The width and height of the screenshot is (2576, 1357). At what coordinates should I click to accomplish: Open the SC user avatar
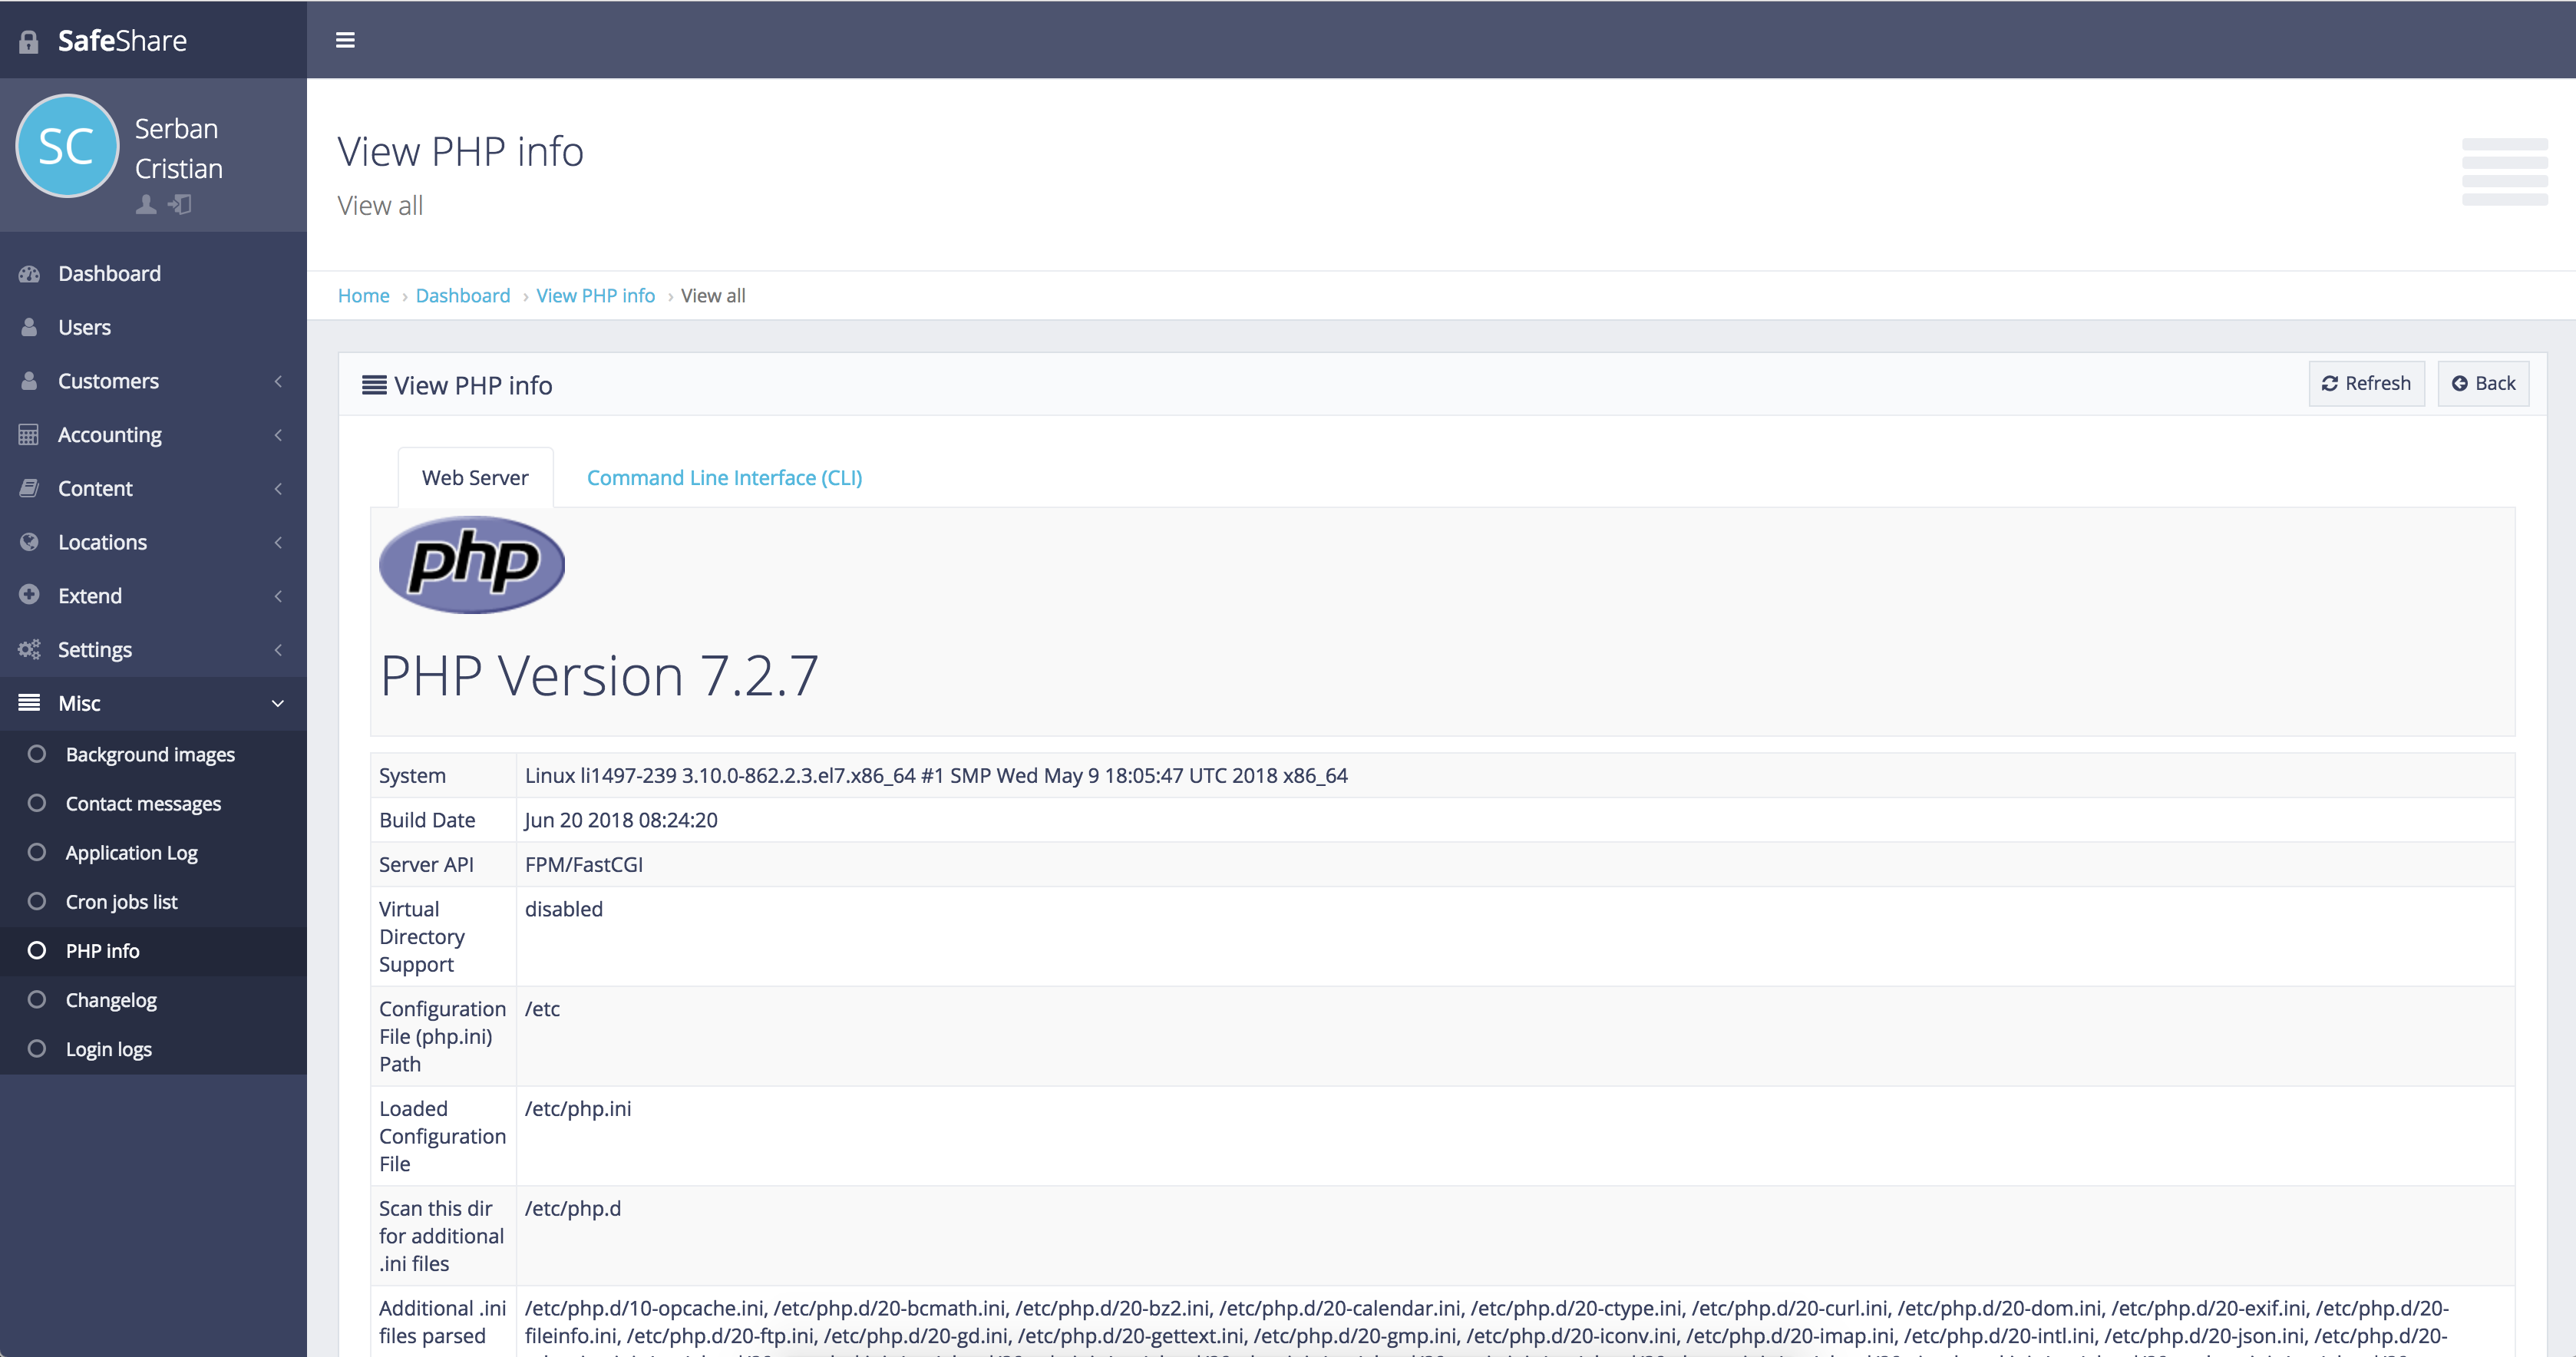coord(67,146)
